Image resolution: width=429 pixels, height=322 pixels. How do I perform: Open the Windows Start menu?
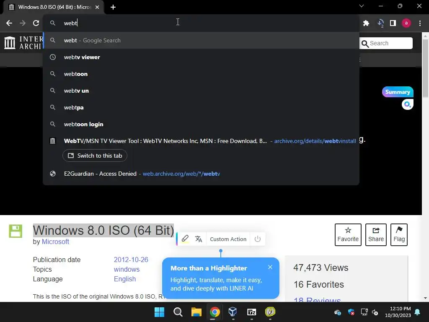(x=159, y=312)
